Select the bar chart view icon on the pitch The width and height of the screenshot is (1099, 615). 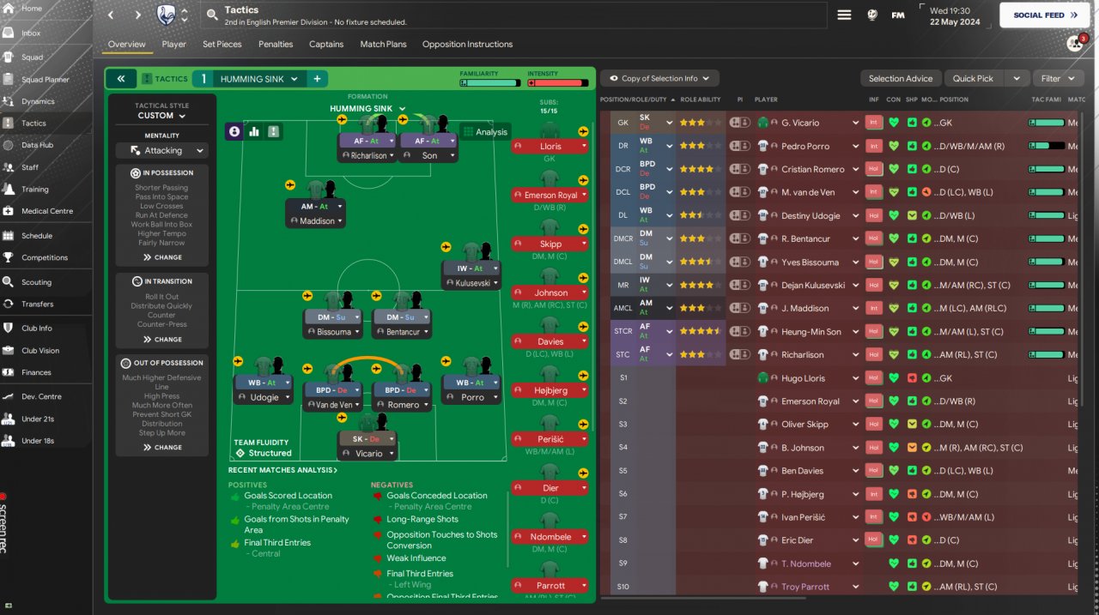[254, 131]
